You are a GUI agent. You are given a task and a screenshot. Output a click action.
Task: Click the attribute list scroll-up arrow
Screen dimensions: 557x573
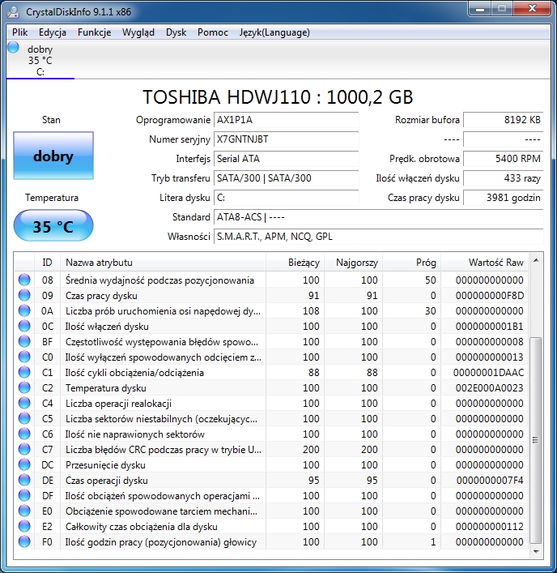[x=536, y=260]
